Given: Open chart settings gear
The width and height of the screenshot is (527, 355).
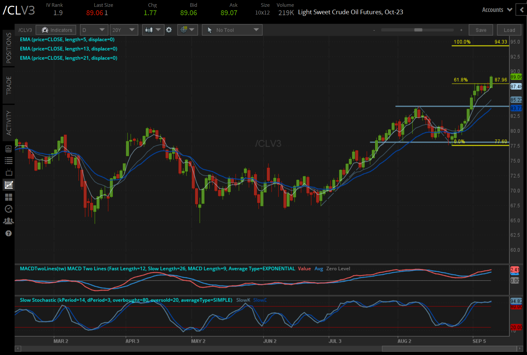Looking at the screenshot, I should point(169,30).
